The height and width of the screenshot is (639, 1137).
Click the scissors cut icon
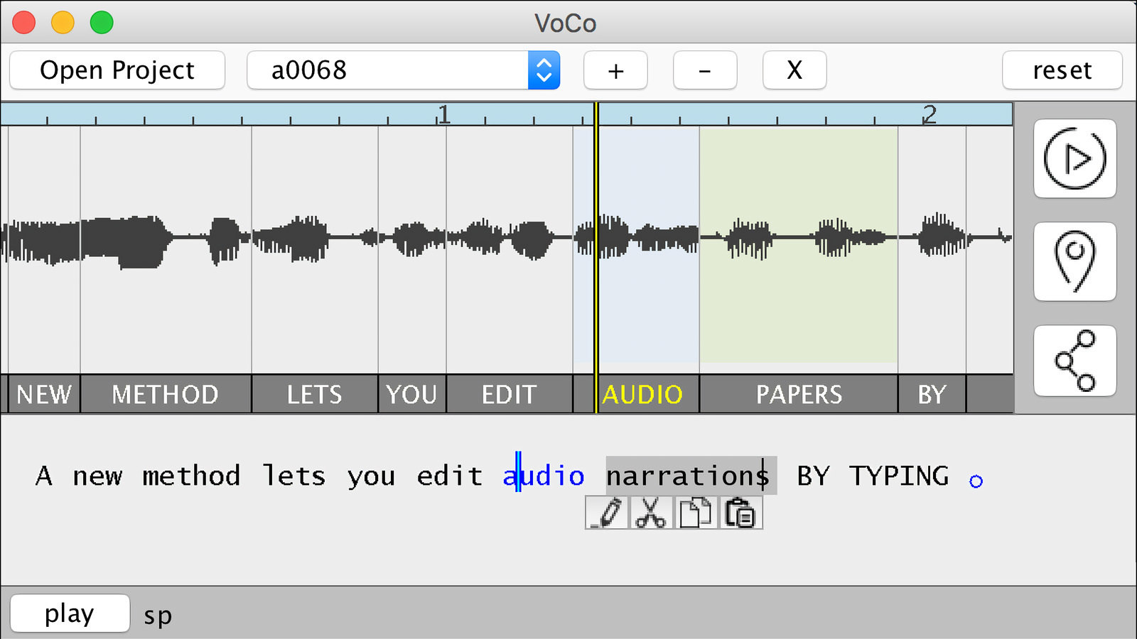(x=651, y=513)
